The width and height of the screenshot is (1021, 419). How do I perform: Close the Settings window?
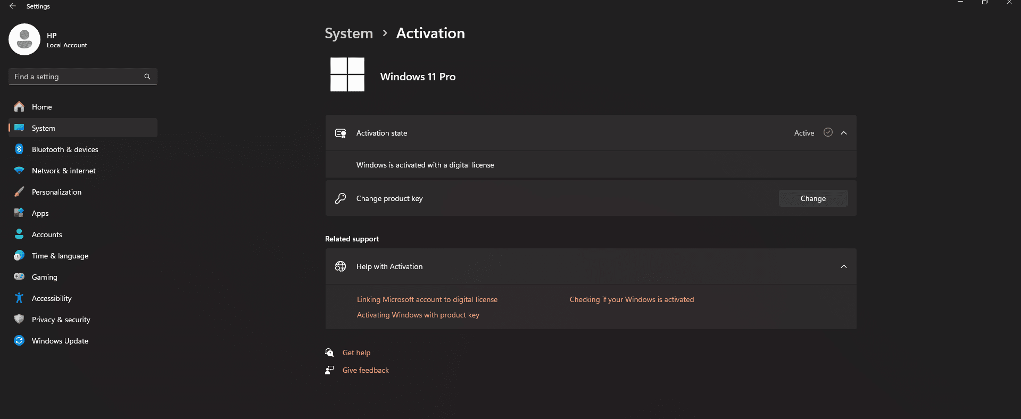tap(1009, 3)
